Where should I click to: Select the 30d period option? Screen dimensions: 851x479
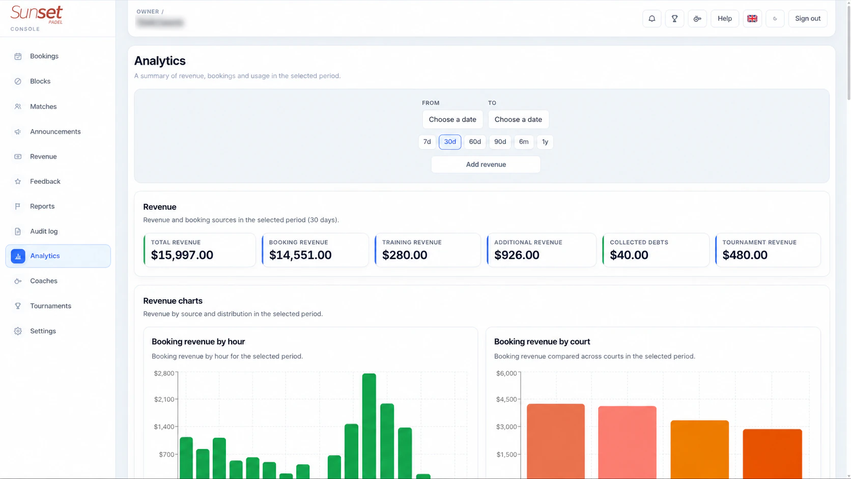pyautogui.click(x=450, y=142)
